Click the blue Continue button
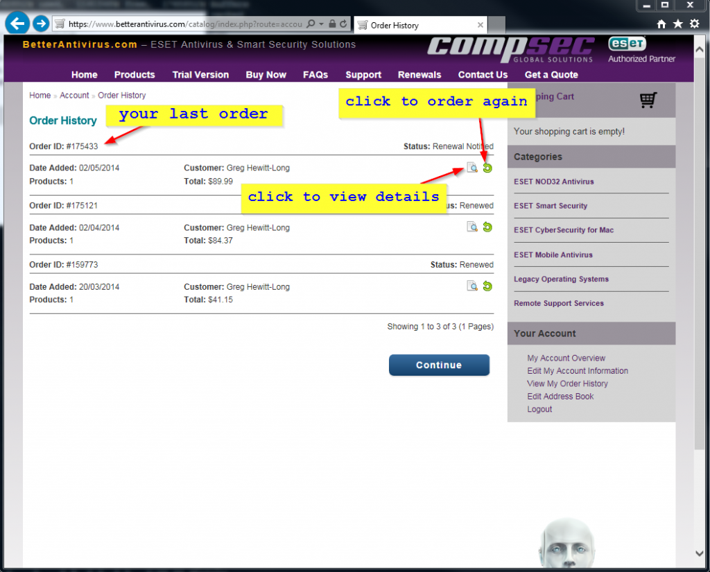The image size is (710, 572). tap(439, 365)
